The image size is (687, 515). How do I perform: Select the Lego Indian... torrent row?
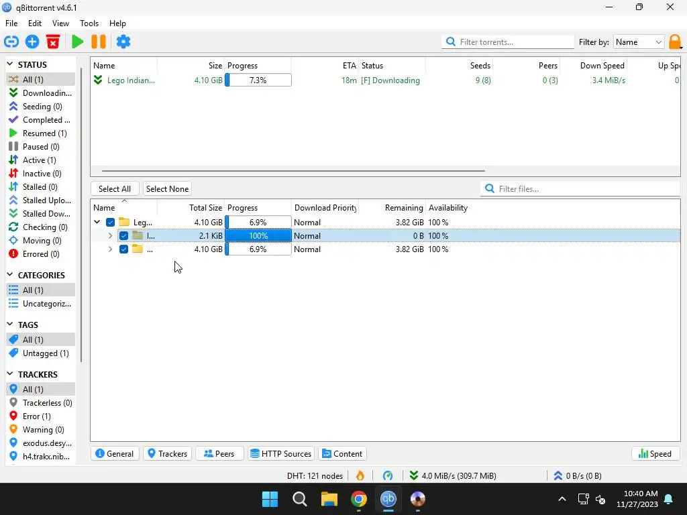[x=386, y=80]
